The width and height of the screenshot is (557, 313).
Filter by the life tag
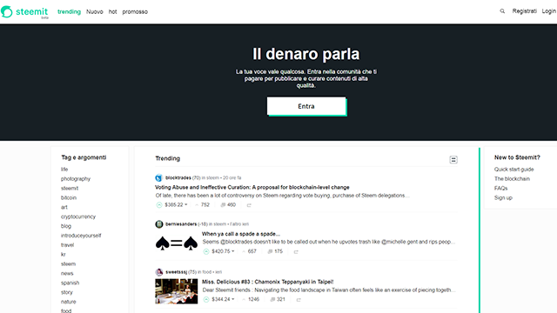point(64,170)
